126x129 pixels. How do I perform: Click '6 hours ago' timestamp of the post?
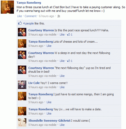pos(47,16)
